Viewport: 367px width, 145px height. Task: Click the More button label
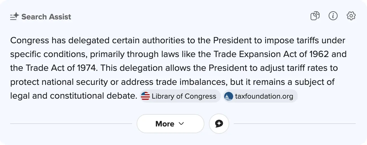[165, 124]
